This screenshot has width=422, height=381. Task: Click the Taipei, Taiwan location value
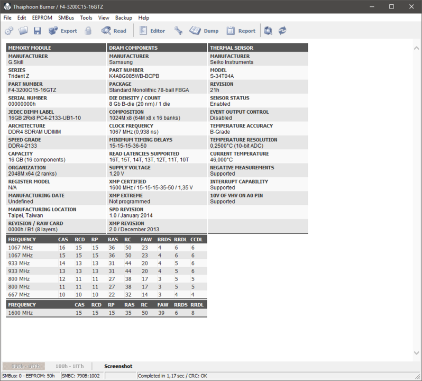click(x=25, y=215)
